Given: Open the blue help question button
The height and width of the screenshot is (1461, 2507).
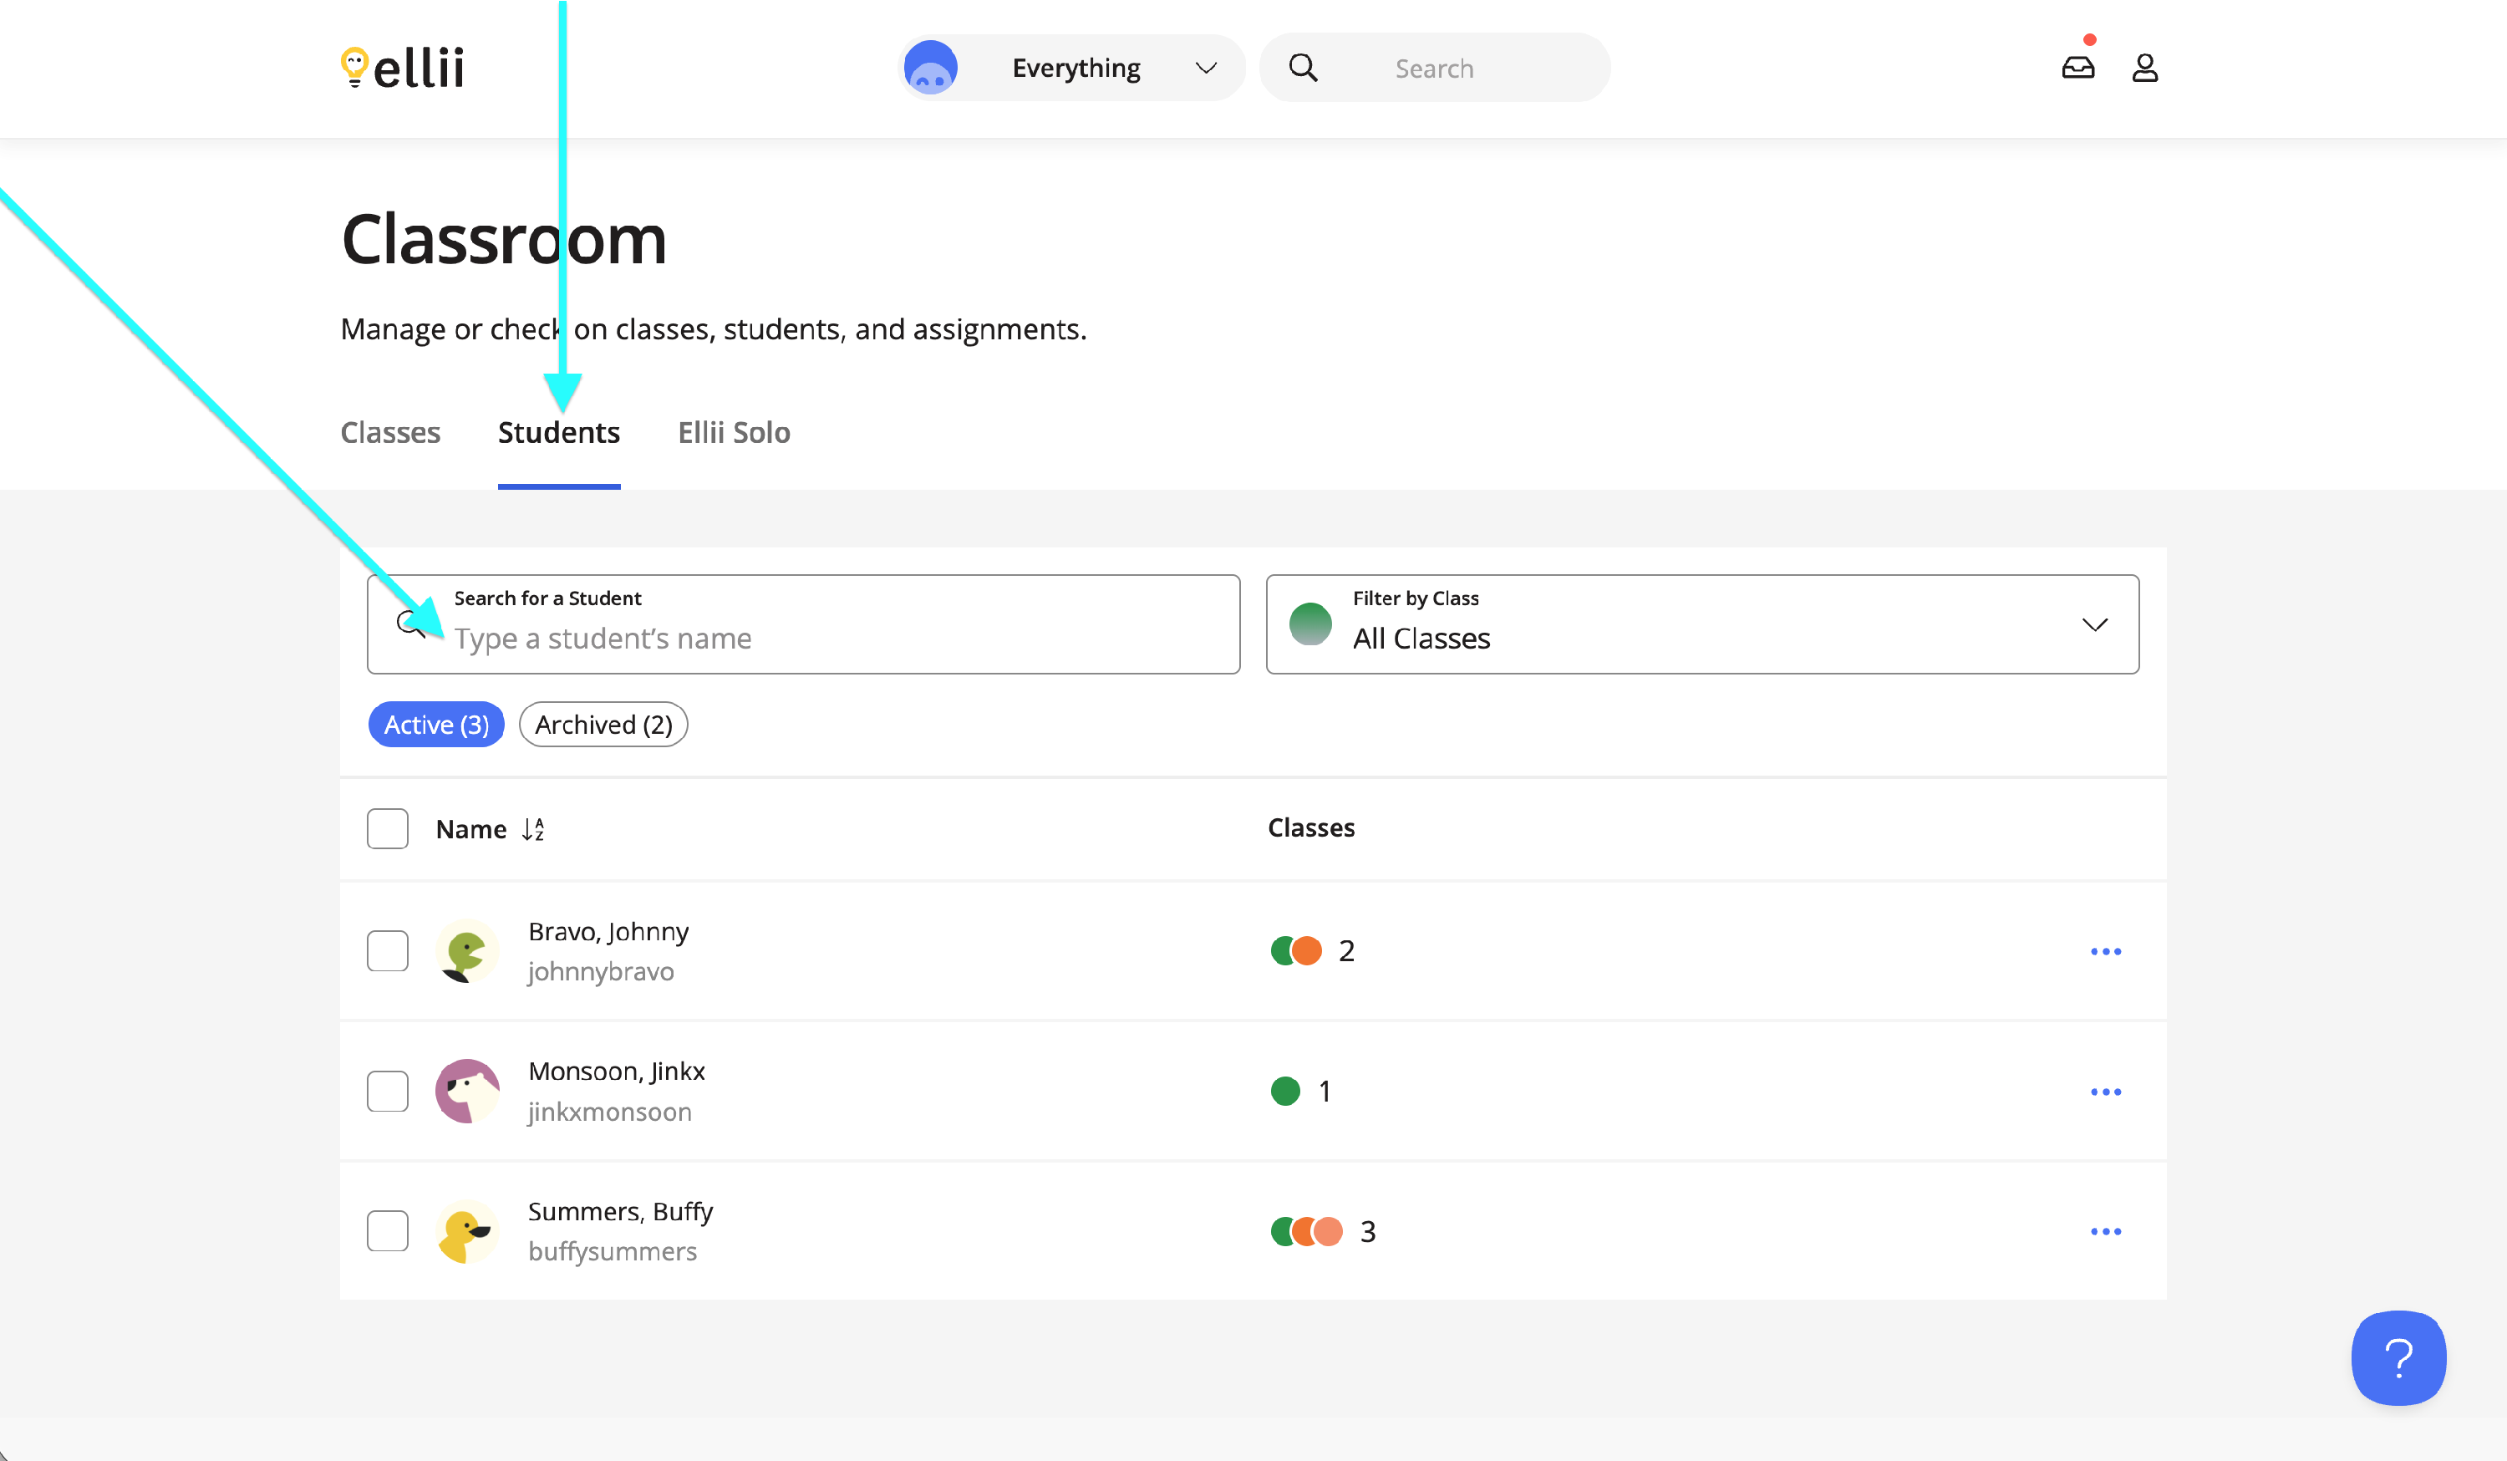Looking at the screenshot, I should (x=2398, y=1357).
